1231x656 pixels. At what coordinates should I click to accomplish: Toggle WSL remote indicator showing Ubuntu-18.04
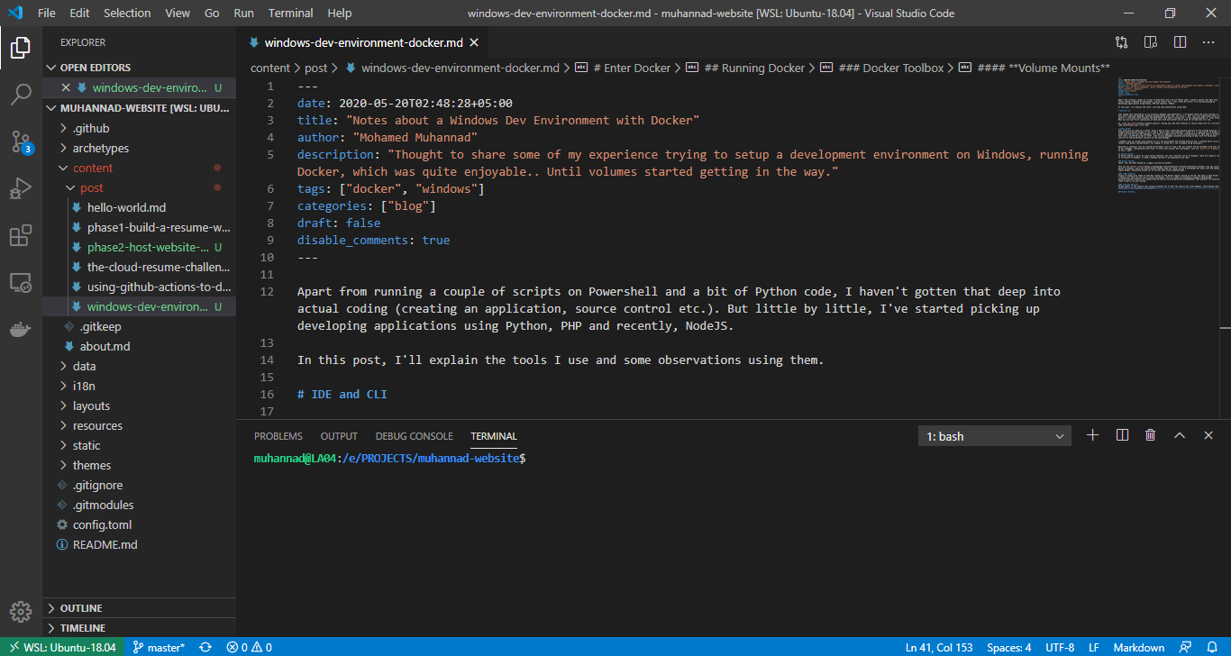(60, 647)
